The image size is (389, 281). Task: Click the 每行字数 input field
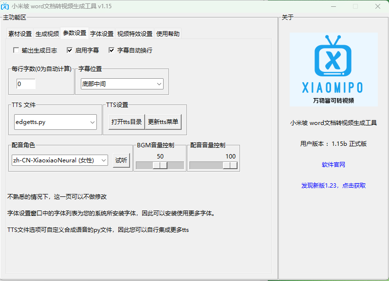[26, 84]
